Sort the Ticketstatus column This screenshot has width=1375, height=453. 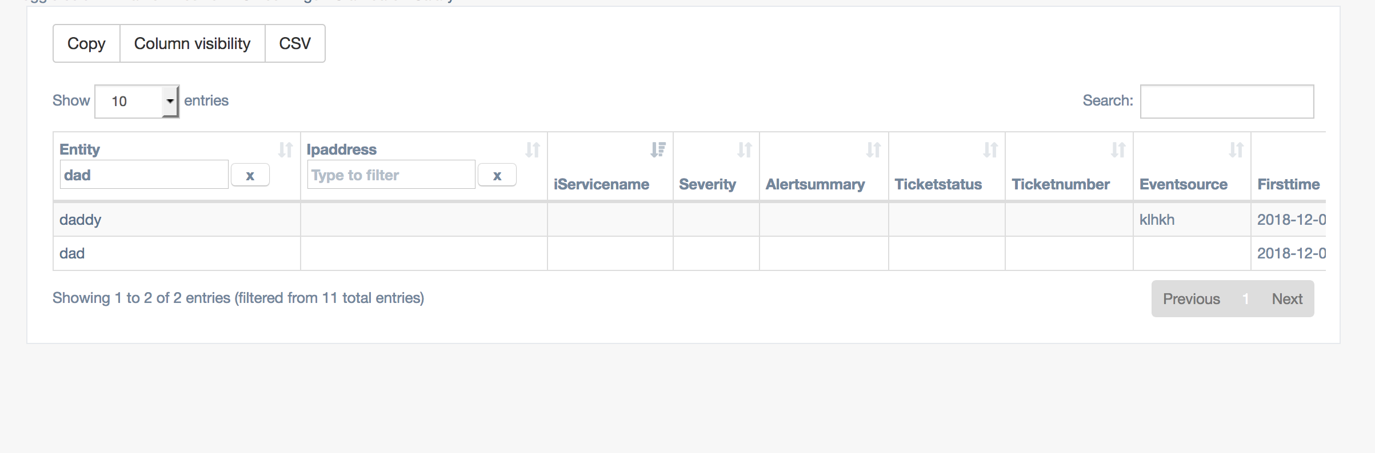pos(990,149)
